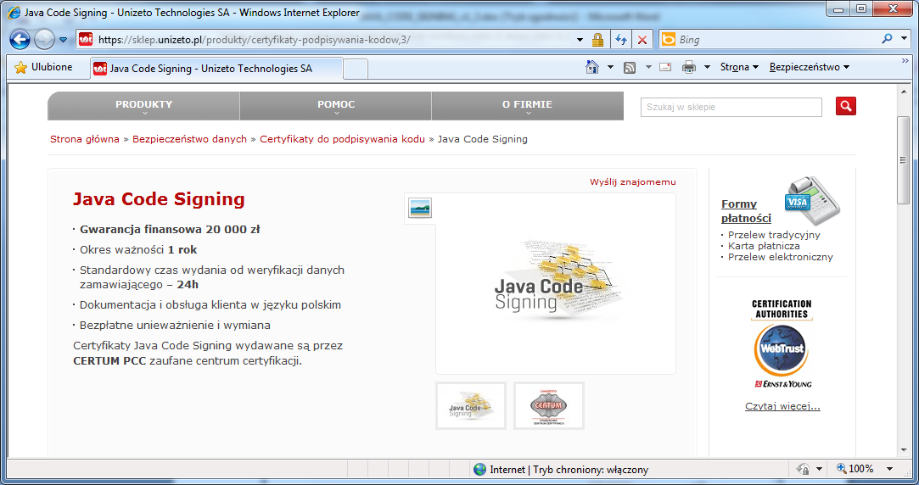Follow Certyfikaty do podpisywania kodu breadcrumb
Viewport: 919px width, 485px height.
tap(342, 139)
